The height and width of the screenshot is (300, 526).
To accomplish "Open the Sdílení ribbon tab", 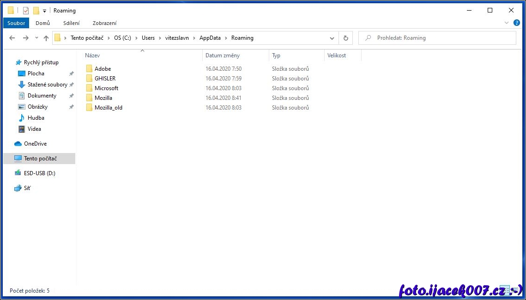I will click(x=72, y=23).
